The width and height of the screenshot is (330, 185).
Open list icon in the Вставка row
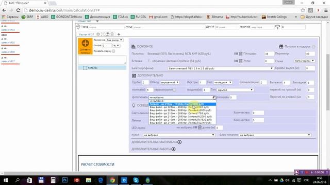tap(236, 61)
